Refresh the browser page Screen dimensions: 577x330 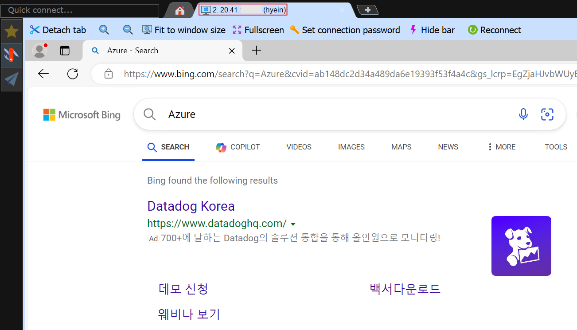(x=73, y=74)
